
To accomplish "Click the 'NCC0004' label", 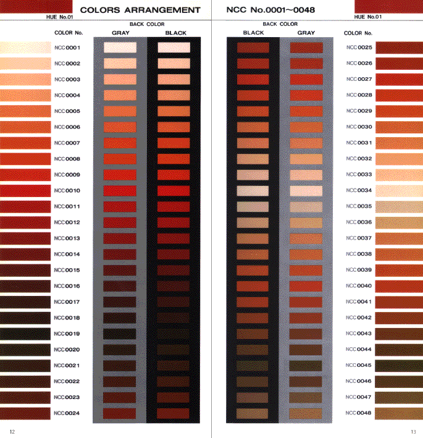I will [67, 96].
